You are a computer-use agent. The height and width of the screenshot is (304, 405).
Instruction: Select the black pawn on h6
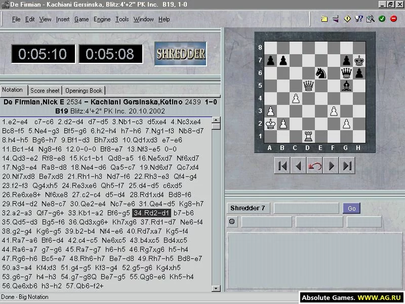click(x=359, y=73)
